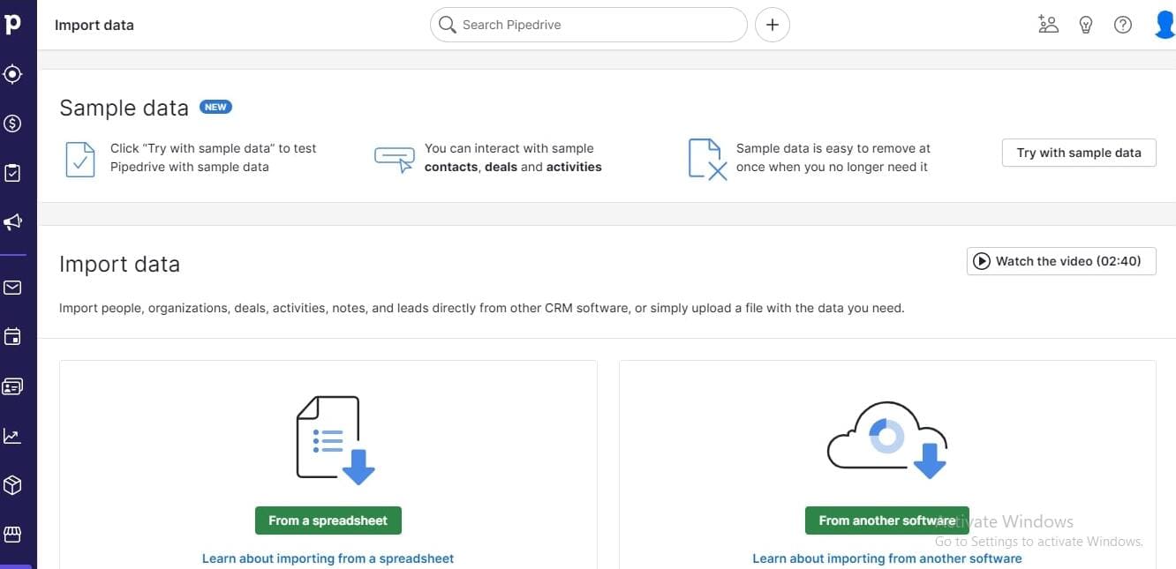The width and height of the screenshot is (1176, 569).
Task: Open the help question mark icon
Action: click(x=1123, y=25)
